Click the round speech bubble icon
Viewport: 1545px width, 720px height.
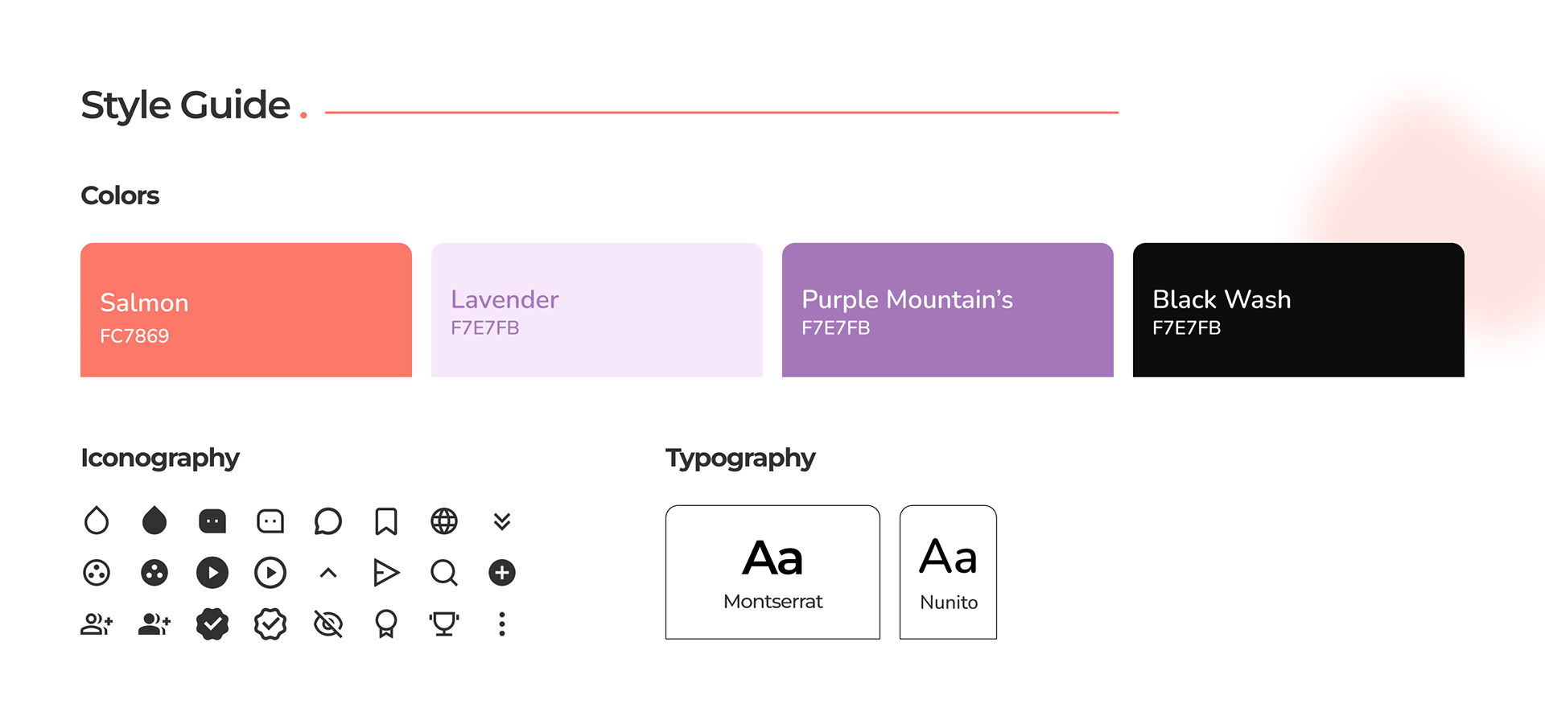click(x=328, y=521)
